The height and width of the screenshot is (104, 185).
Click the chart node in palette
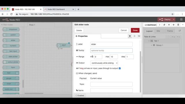click(11, 84)
